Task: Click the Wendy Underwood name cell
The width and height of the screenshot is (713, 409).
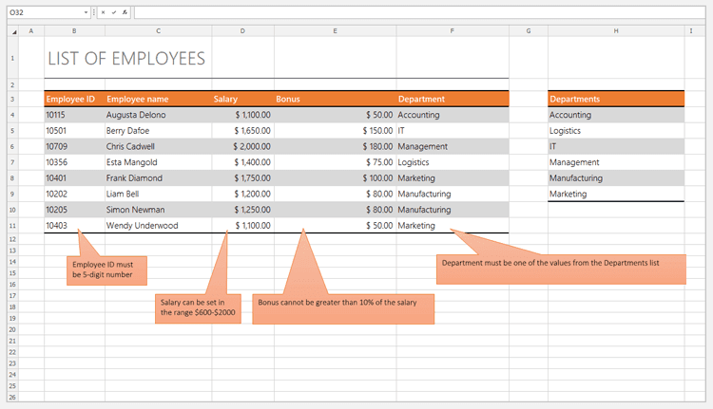Action: click(158, 226)
